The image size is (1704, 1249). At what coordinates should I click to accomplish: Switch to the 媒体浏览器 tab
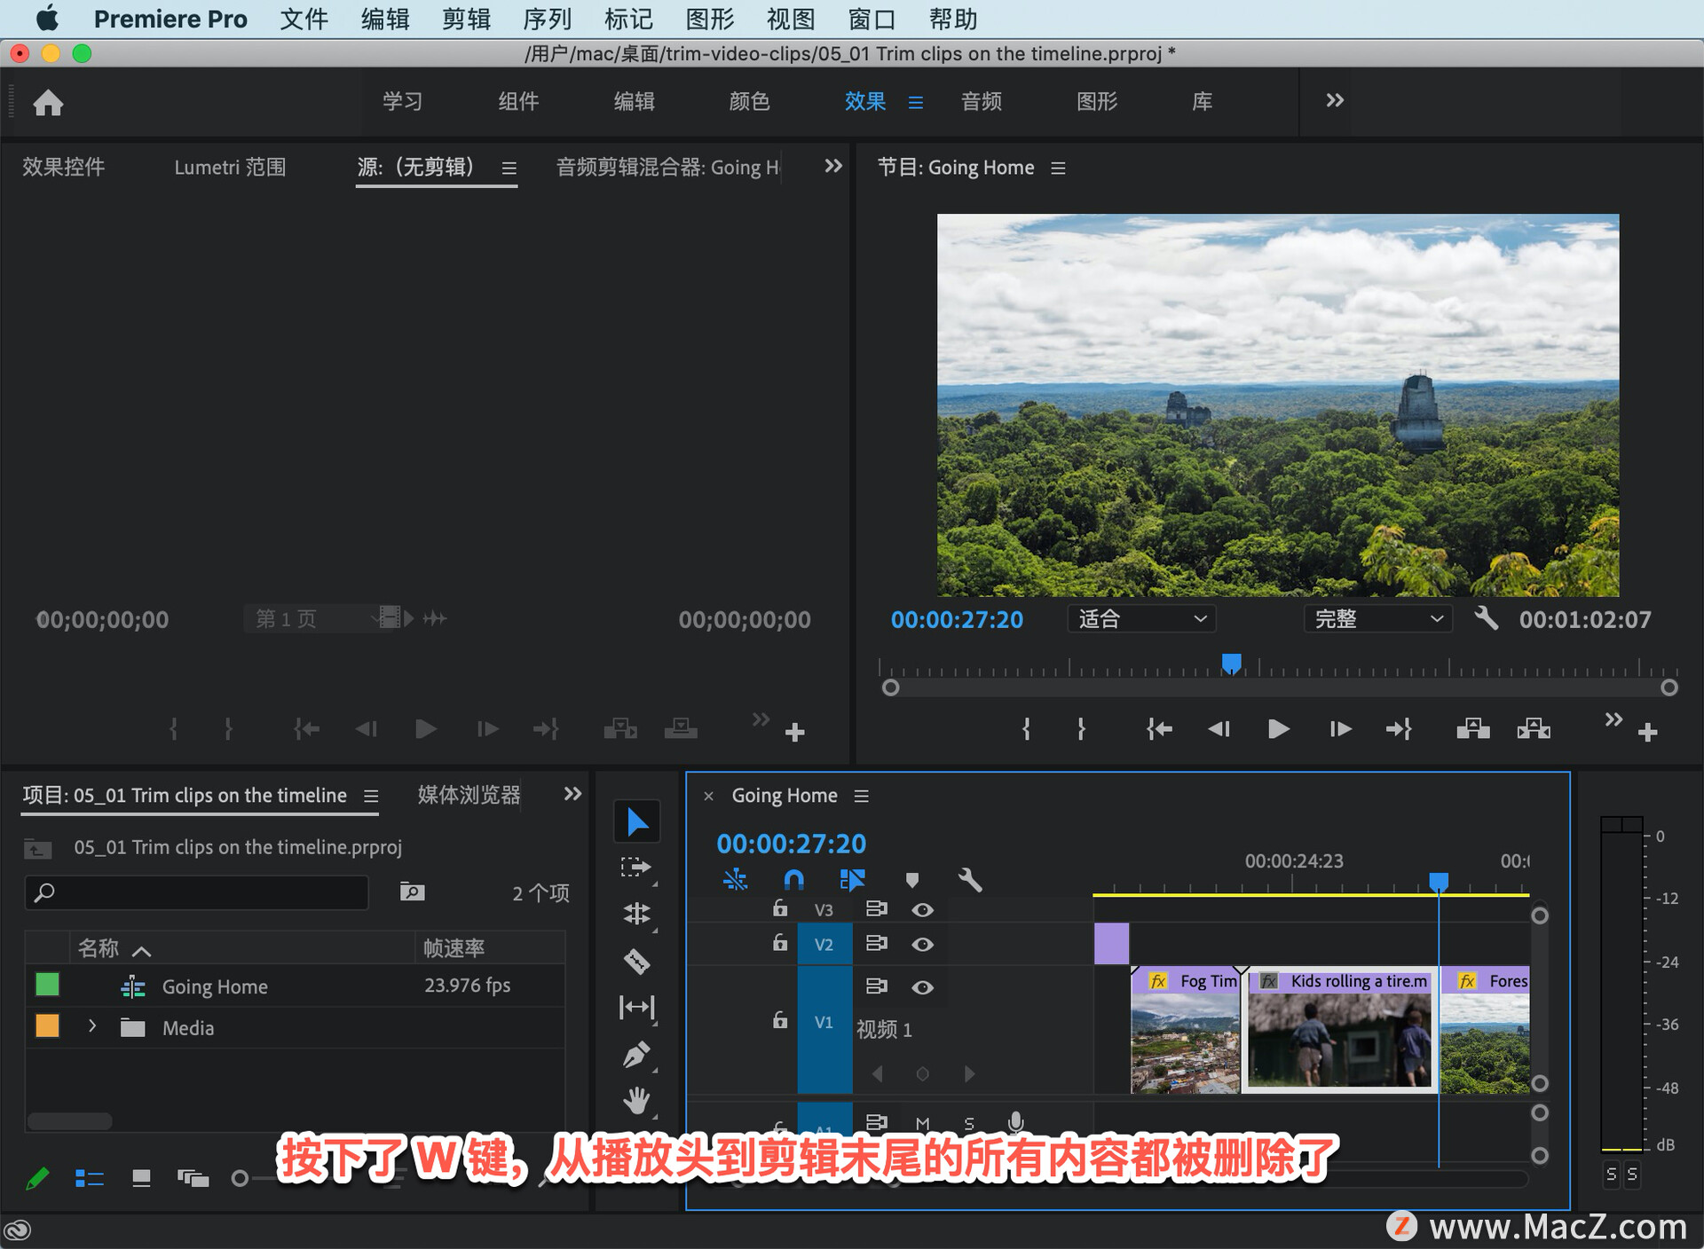coord(469,795)
